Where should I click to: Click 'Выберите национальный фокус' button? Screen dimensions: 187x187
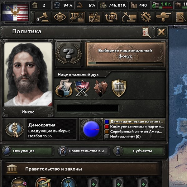(x=125, y=54)
